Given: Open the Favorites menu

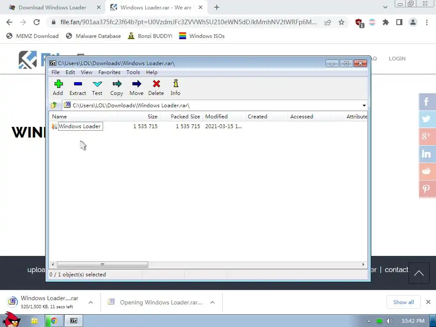Looking at the screenshot, I should (109, 72).
